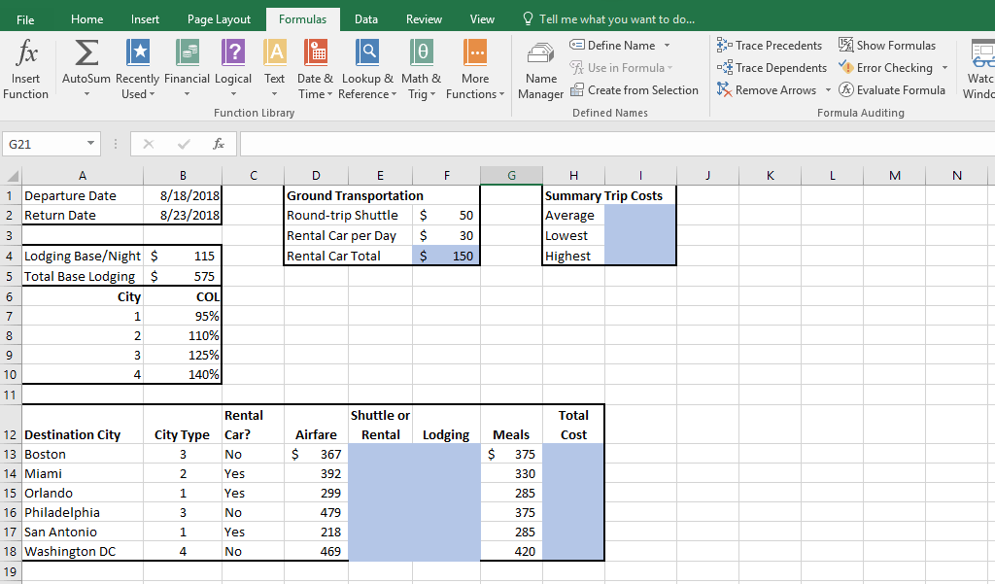Click the AutoSum sigma icon
The height and width of the screenshot is (584, 995).
[86, 52]
